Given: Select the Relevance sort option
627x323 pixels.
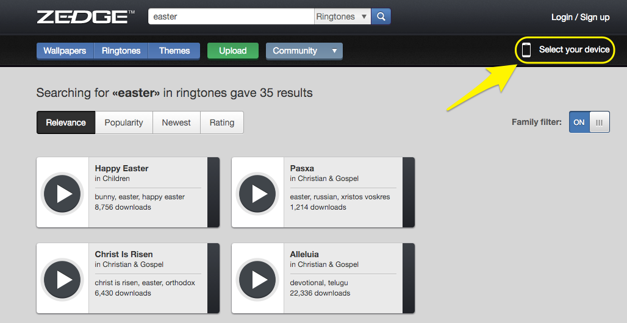Looking at the screenshot, I should tap(66, 122).
